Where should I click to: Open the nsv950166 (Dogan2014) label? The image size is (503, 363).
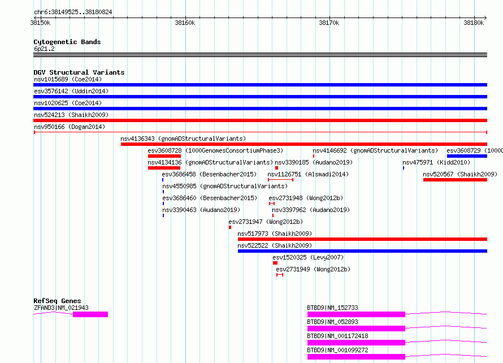pos(70,127)
